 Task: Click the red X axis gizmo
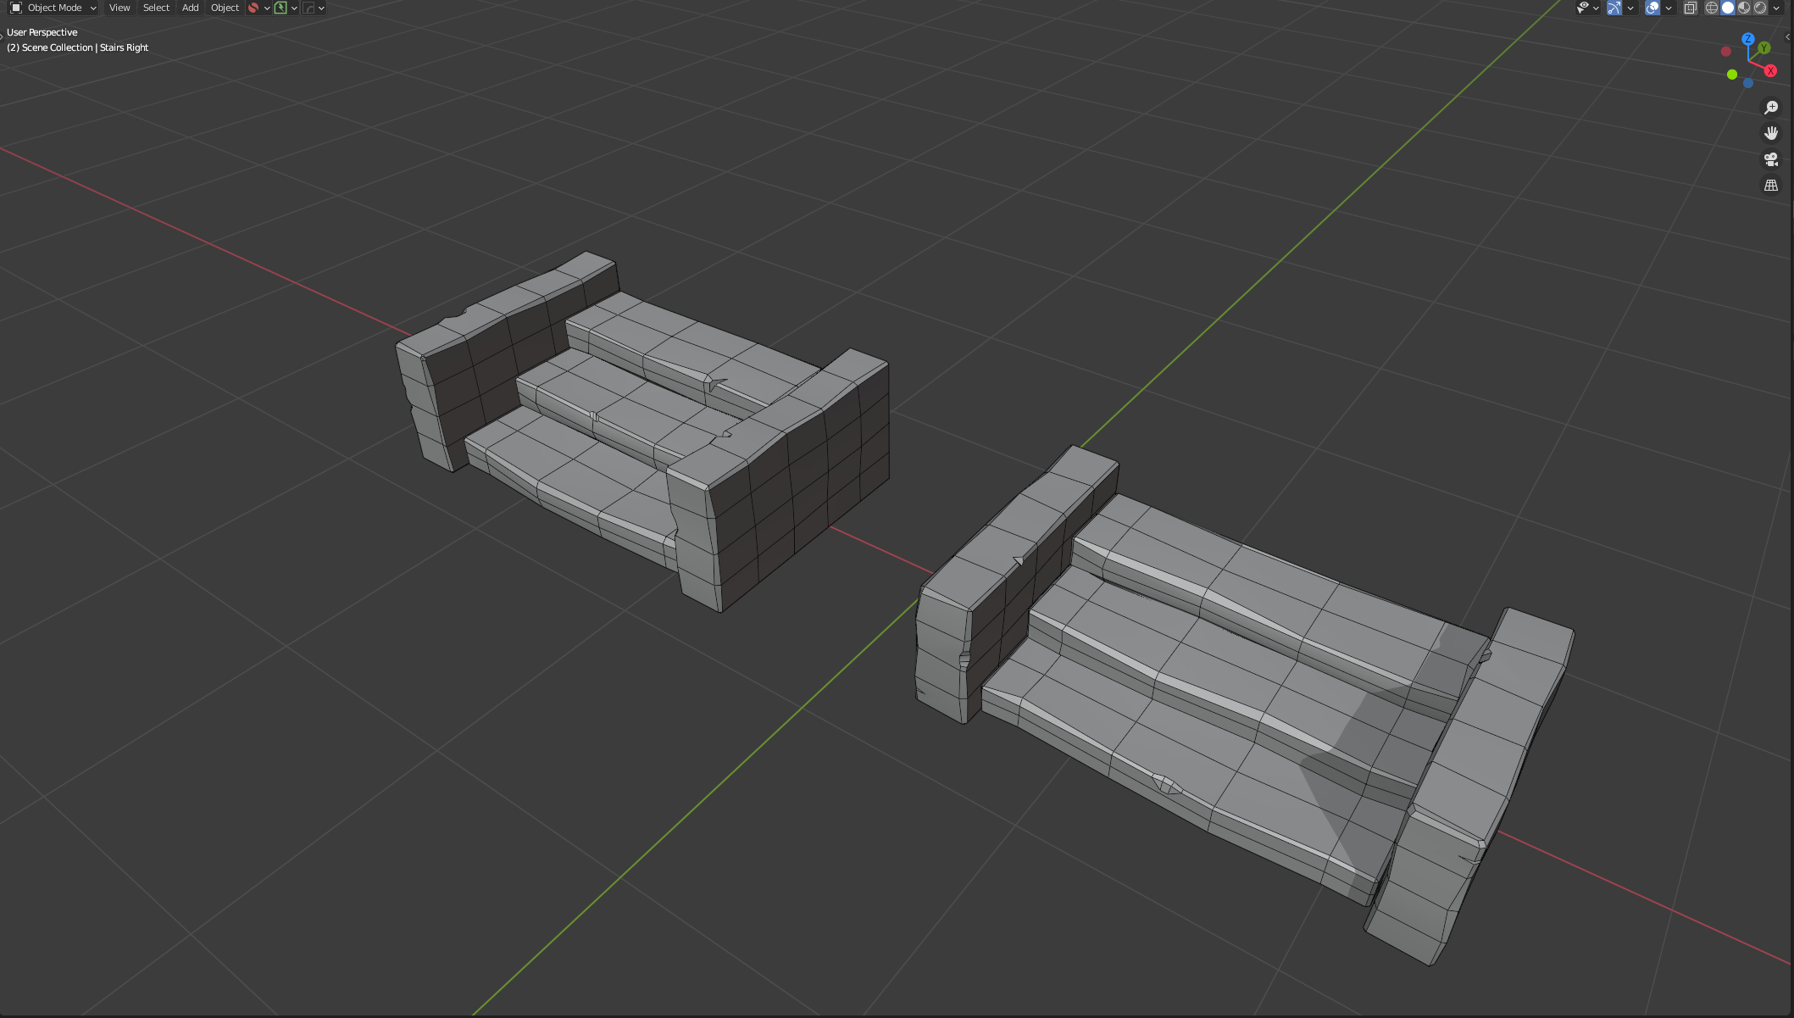(1770, 71)
